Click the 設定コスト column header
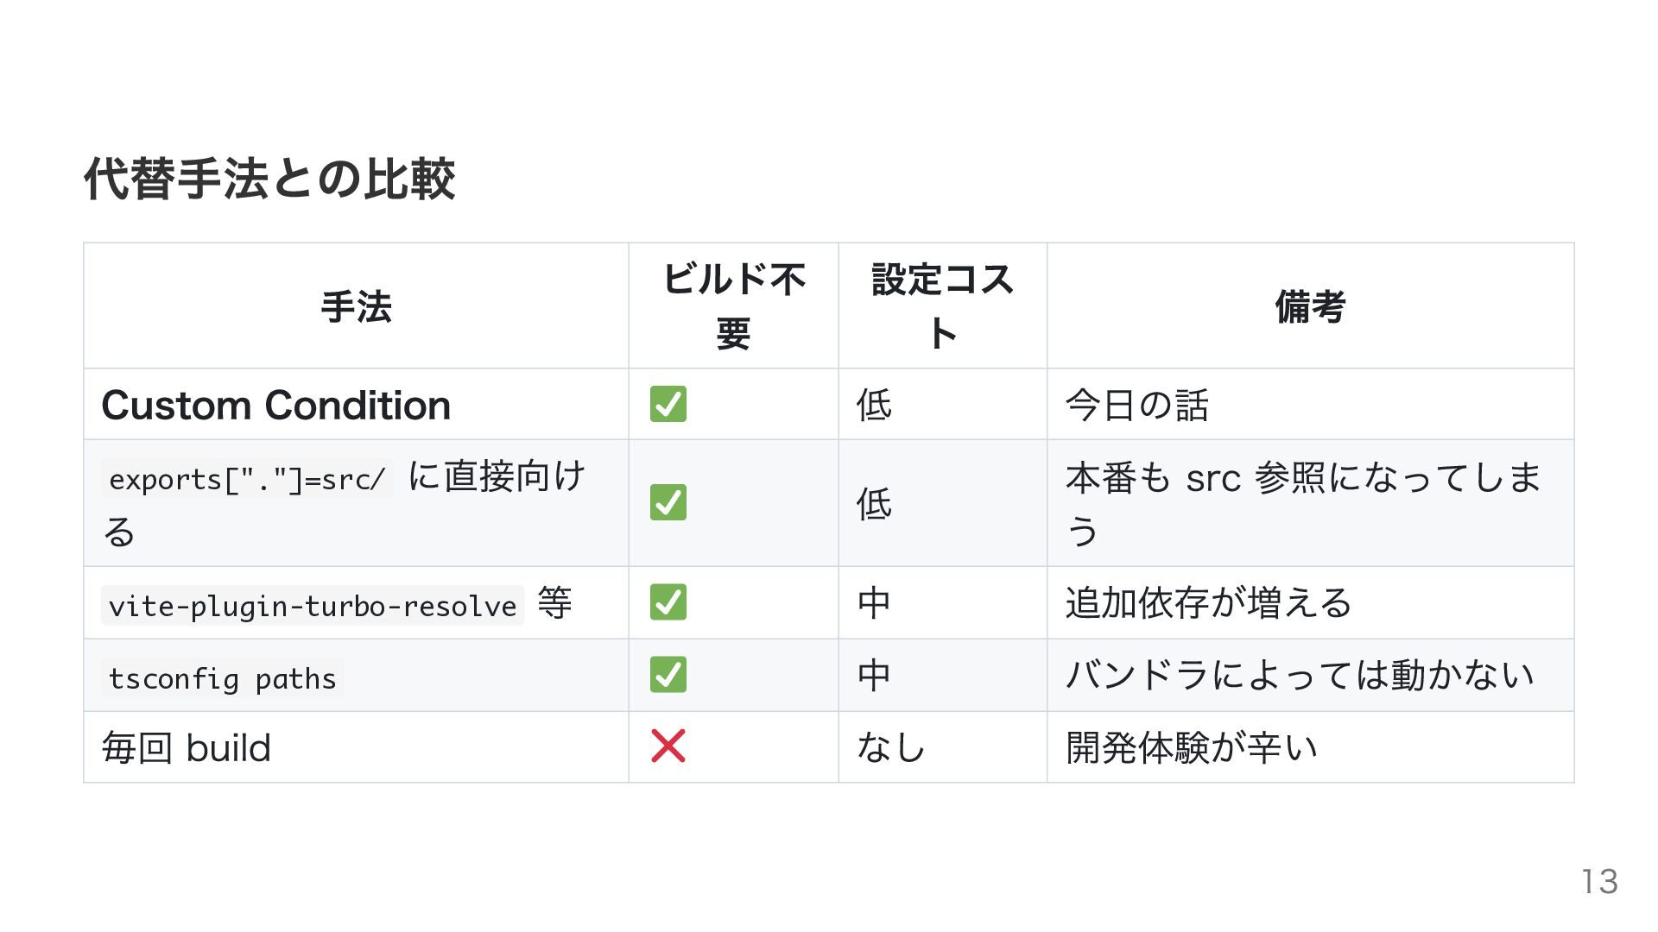 942,306
